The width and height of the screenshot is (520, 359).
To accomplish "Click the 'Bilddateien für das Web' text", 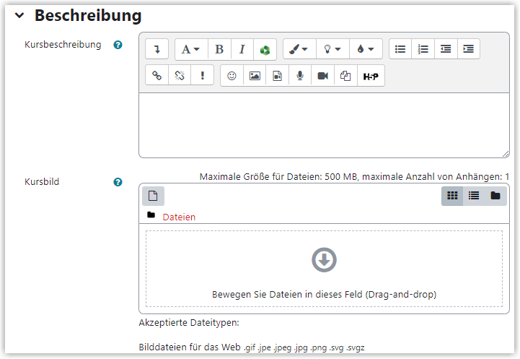I will click(190, 347).
